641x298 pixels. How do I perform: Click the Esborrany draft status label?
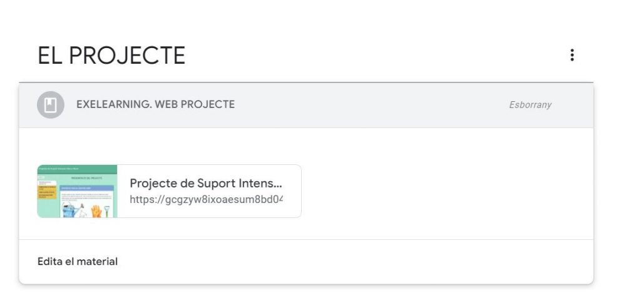530,105
